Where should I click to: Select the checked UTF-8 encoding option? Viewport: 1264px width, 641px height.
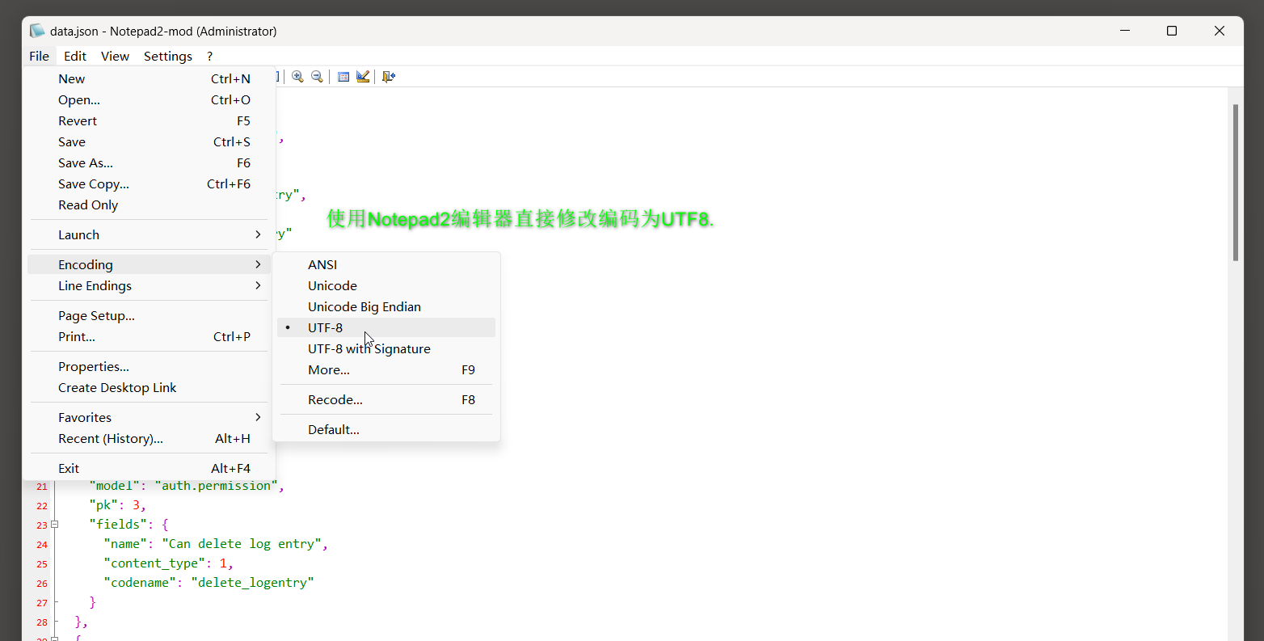(x=386, y=327)
